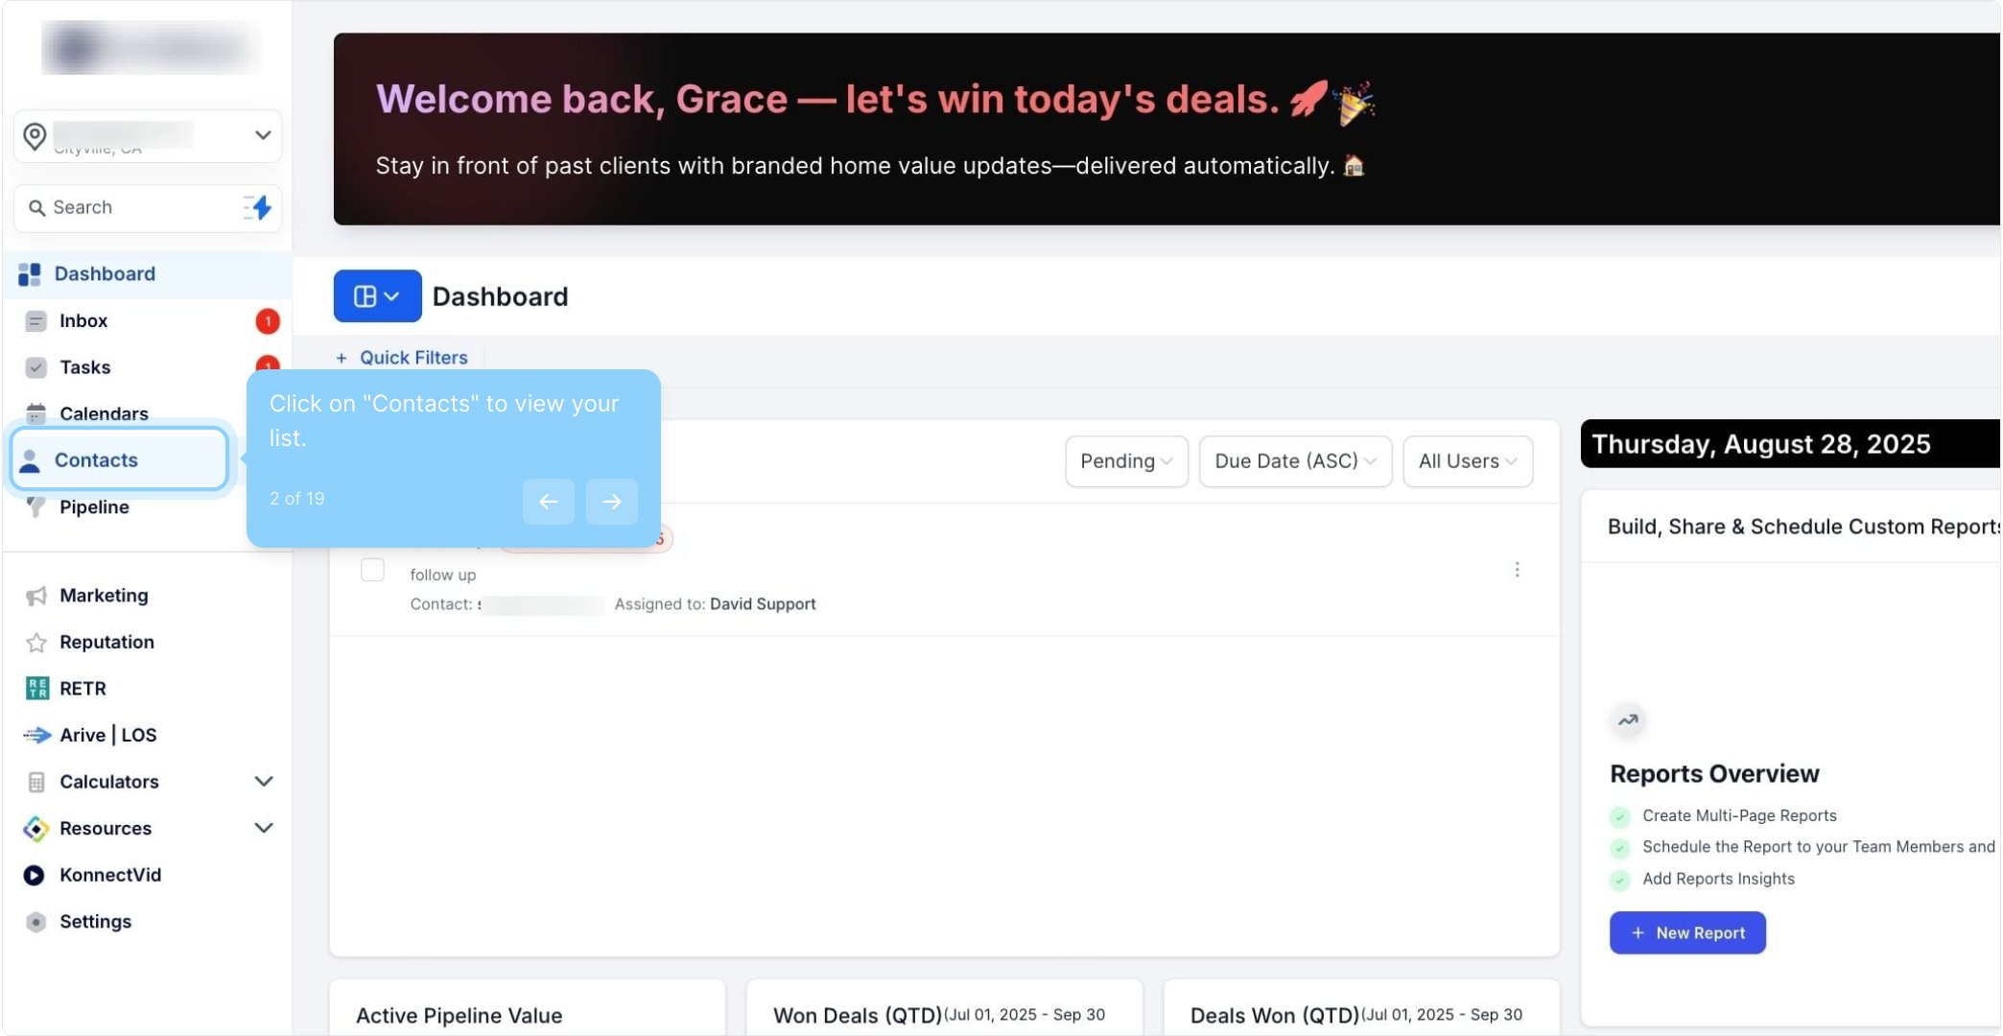Go to next tooltip step arrow
The height and width of the screenshot is (1036, 2003).
[612, 502]
